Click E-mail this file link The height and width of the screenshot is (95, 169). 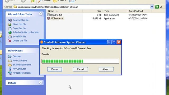click(x=20, y=36)
